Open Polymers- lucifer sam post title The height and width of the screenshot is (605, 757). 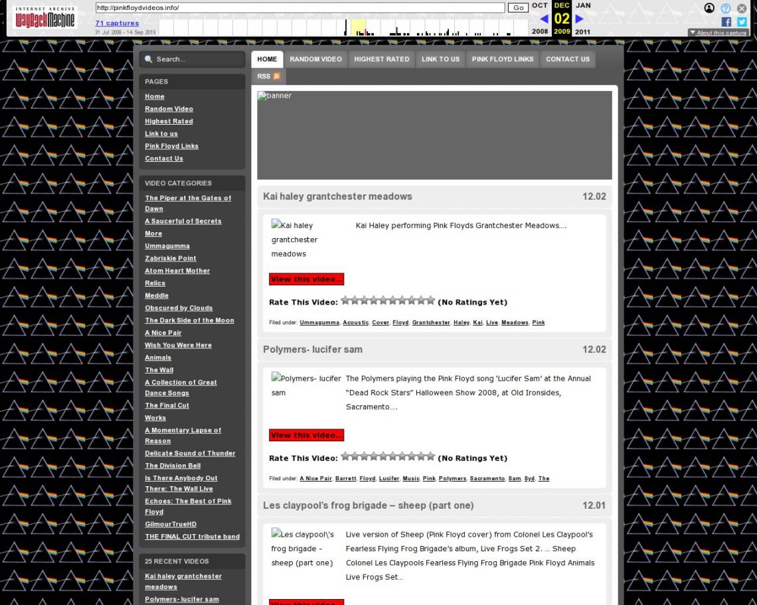312,350
